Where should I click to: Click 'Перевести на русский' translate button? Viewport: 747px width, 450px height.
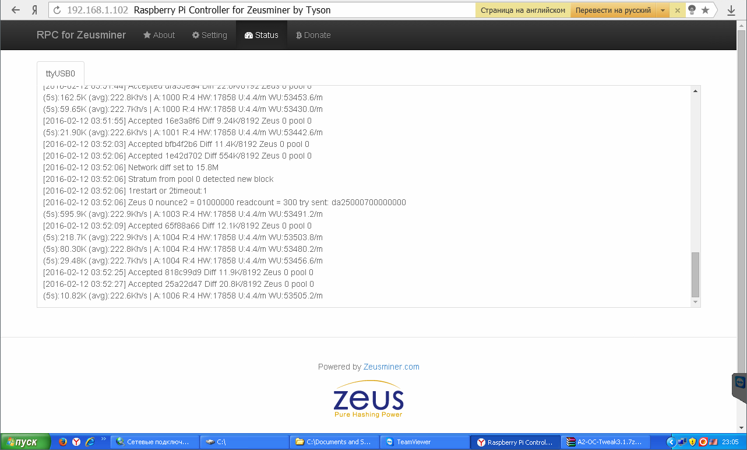tap(612, 10)
